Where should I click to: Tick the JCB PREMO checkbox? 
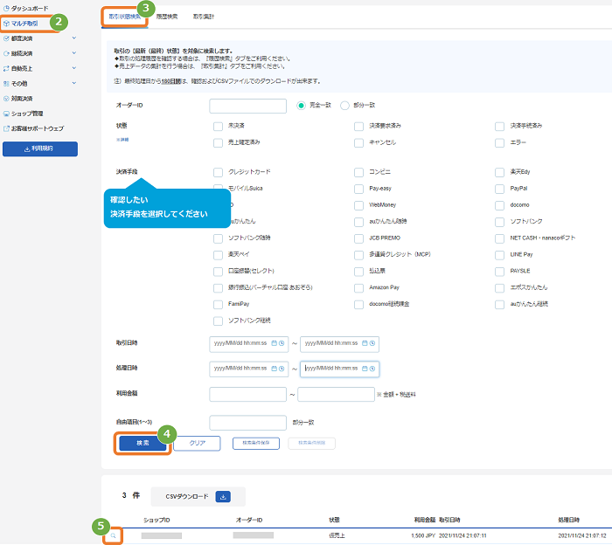pyautogui.click(x=358, y=238)
